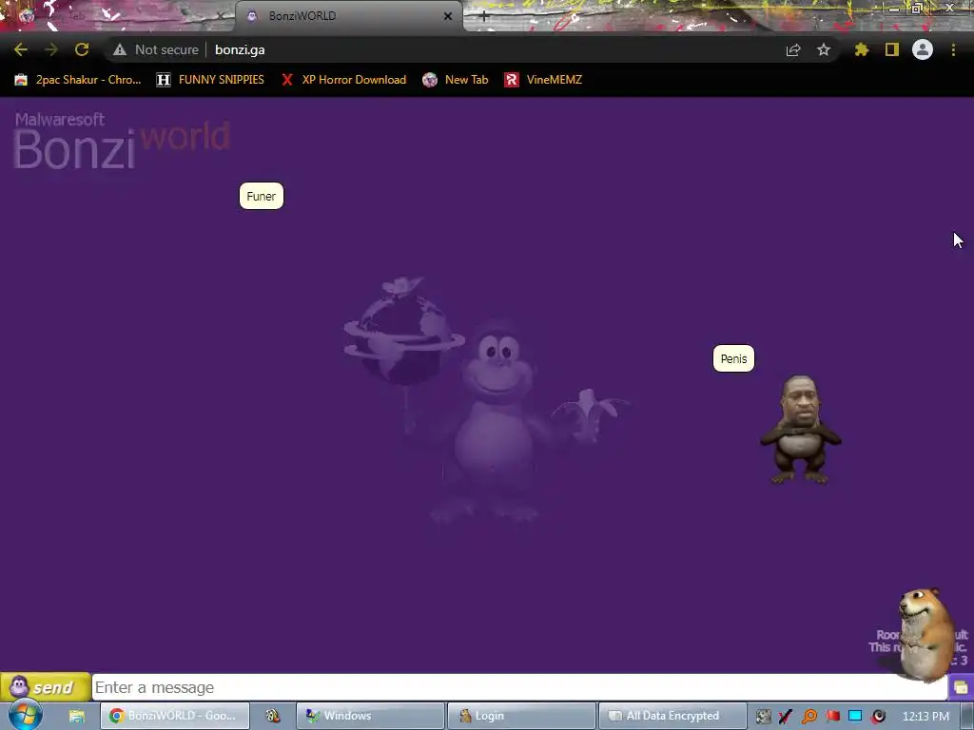
Task: Switch to the Login taskbar window
Action: 521,716
